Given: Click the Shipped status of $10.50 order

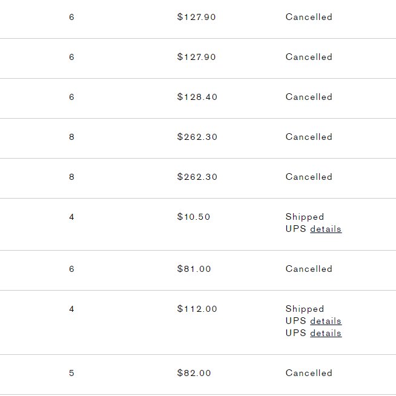Looking at the screenshot, I should coord(305,217).
